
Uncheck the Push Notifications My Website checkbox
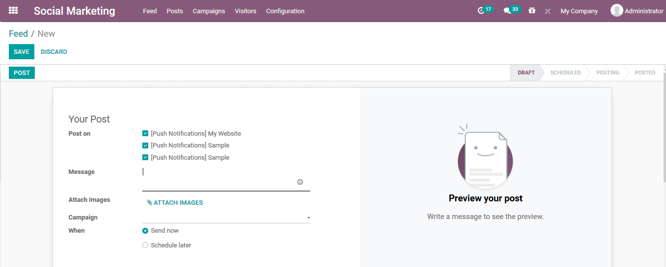click(x=145, y=133)
